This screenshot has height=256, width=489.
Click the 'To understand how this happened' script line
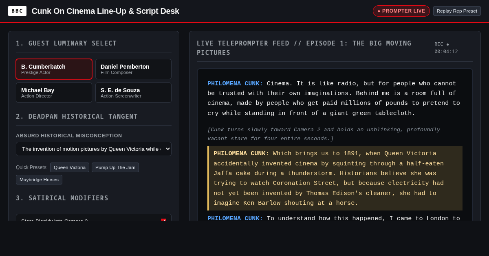click(x=334, y=218)
